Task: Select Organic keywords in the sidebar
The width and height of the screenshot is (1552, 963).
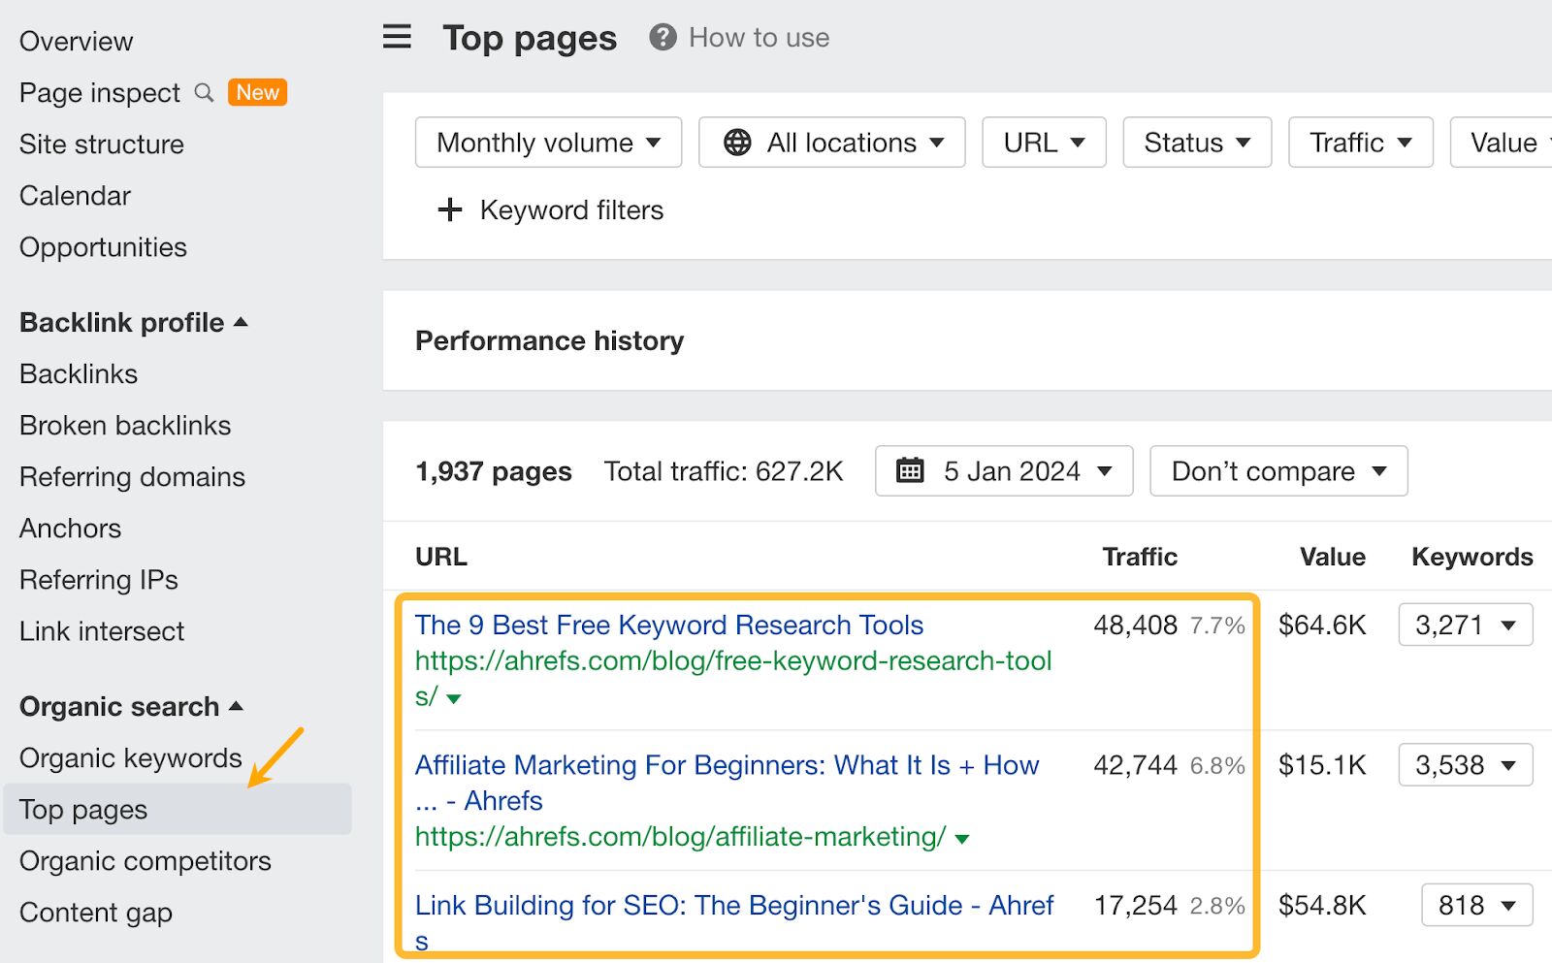Action: 130,757
